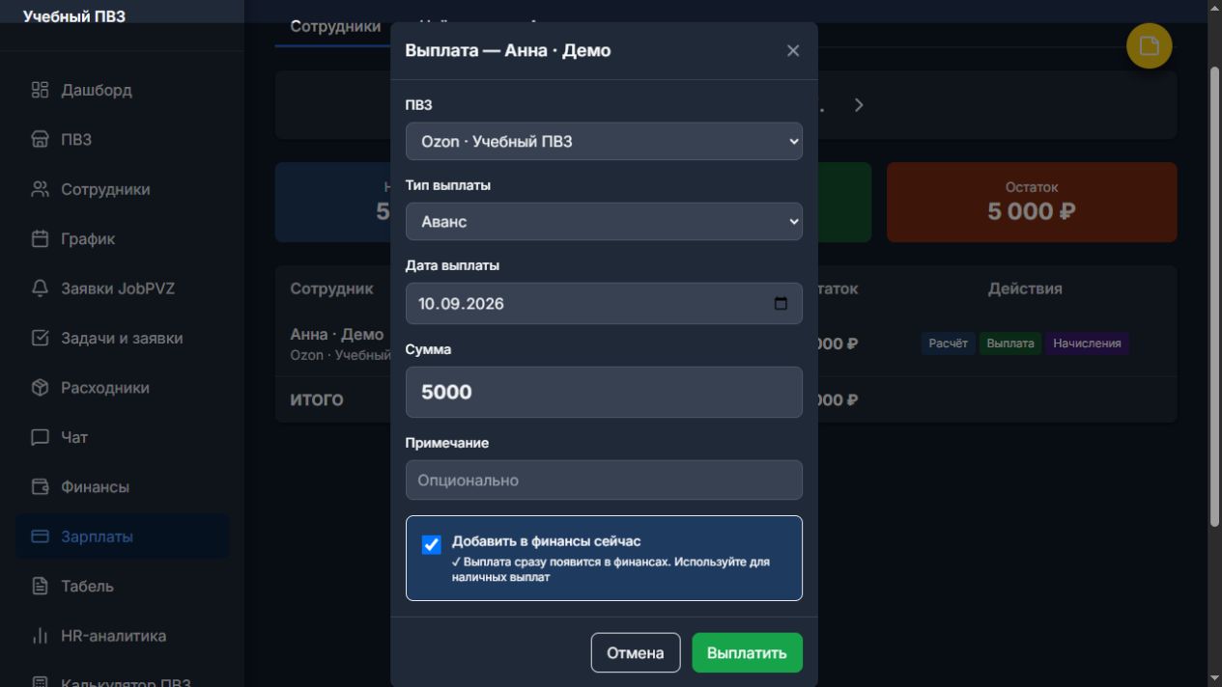Click the ПВЗ storefront icon in sidebar
Image resolution: width=1222 pixels, height=687 pixels.
[x=40, y=140]
